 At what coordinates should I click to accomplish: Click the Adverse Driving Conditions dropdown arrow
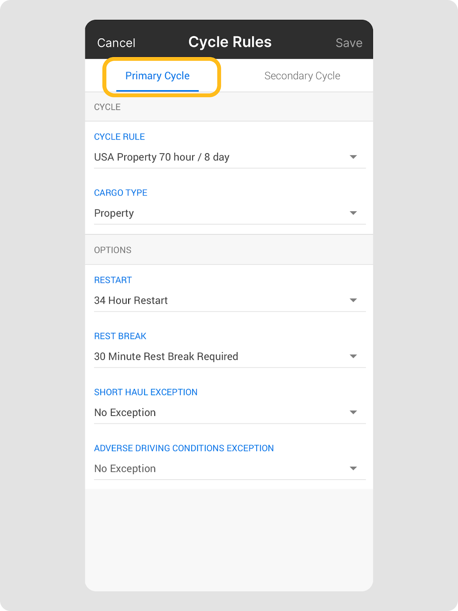(x=353, y=469)
